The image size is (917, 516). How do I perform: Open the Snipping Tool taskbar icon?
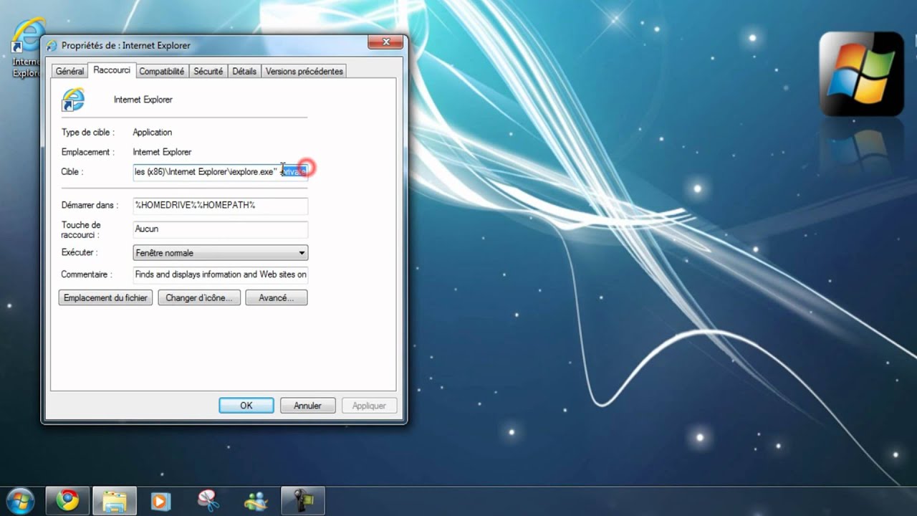pos(208,500)
